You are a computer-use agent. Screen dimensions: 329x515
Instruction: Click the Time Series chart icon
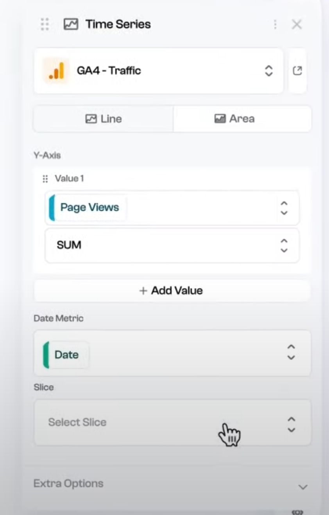coord(70,24)
